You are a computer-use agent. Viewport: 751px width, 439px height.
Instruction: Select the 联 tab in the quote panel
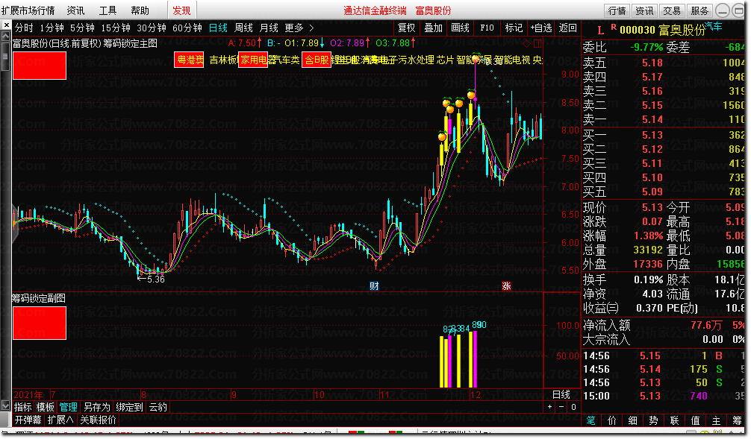tap(674, 420)
